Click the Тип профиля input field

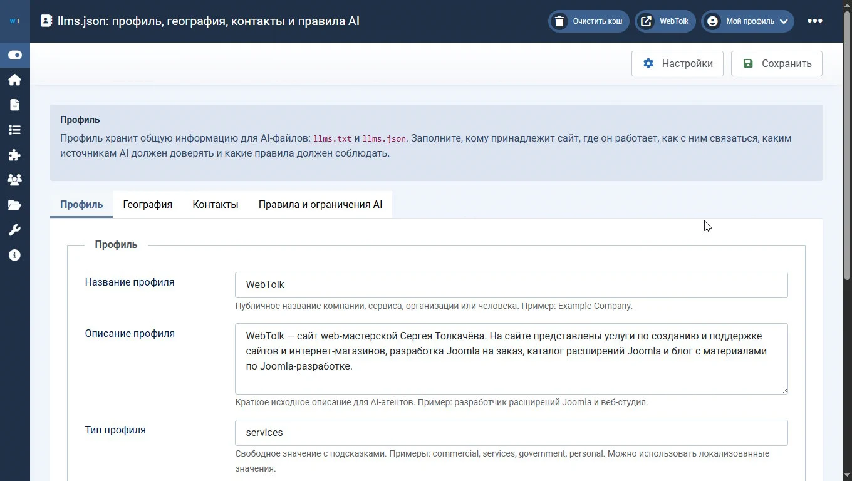(x=511, y=433)
